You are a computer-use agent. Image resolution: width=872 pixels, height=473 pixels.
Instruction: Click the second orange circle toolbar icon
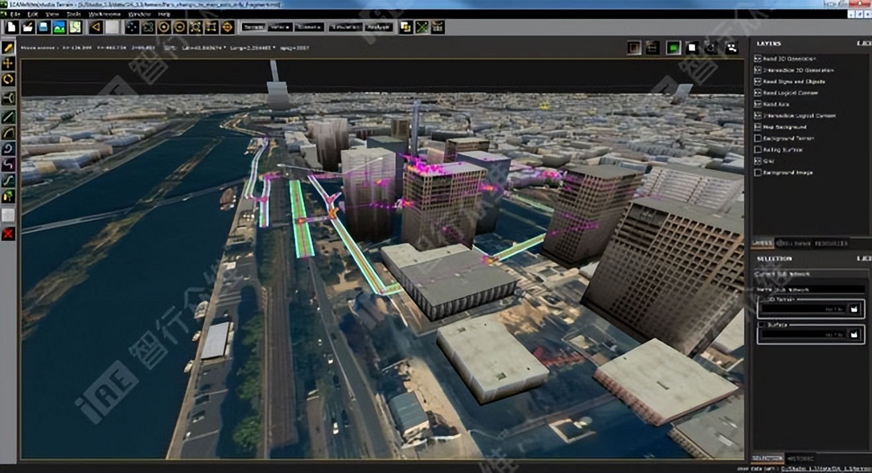pos(180,27)
